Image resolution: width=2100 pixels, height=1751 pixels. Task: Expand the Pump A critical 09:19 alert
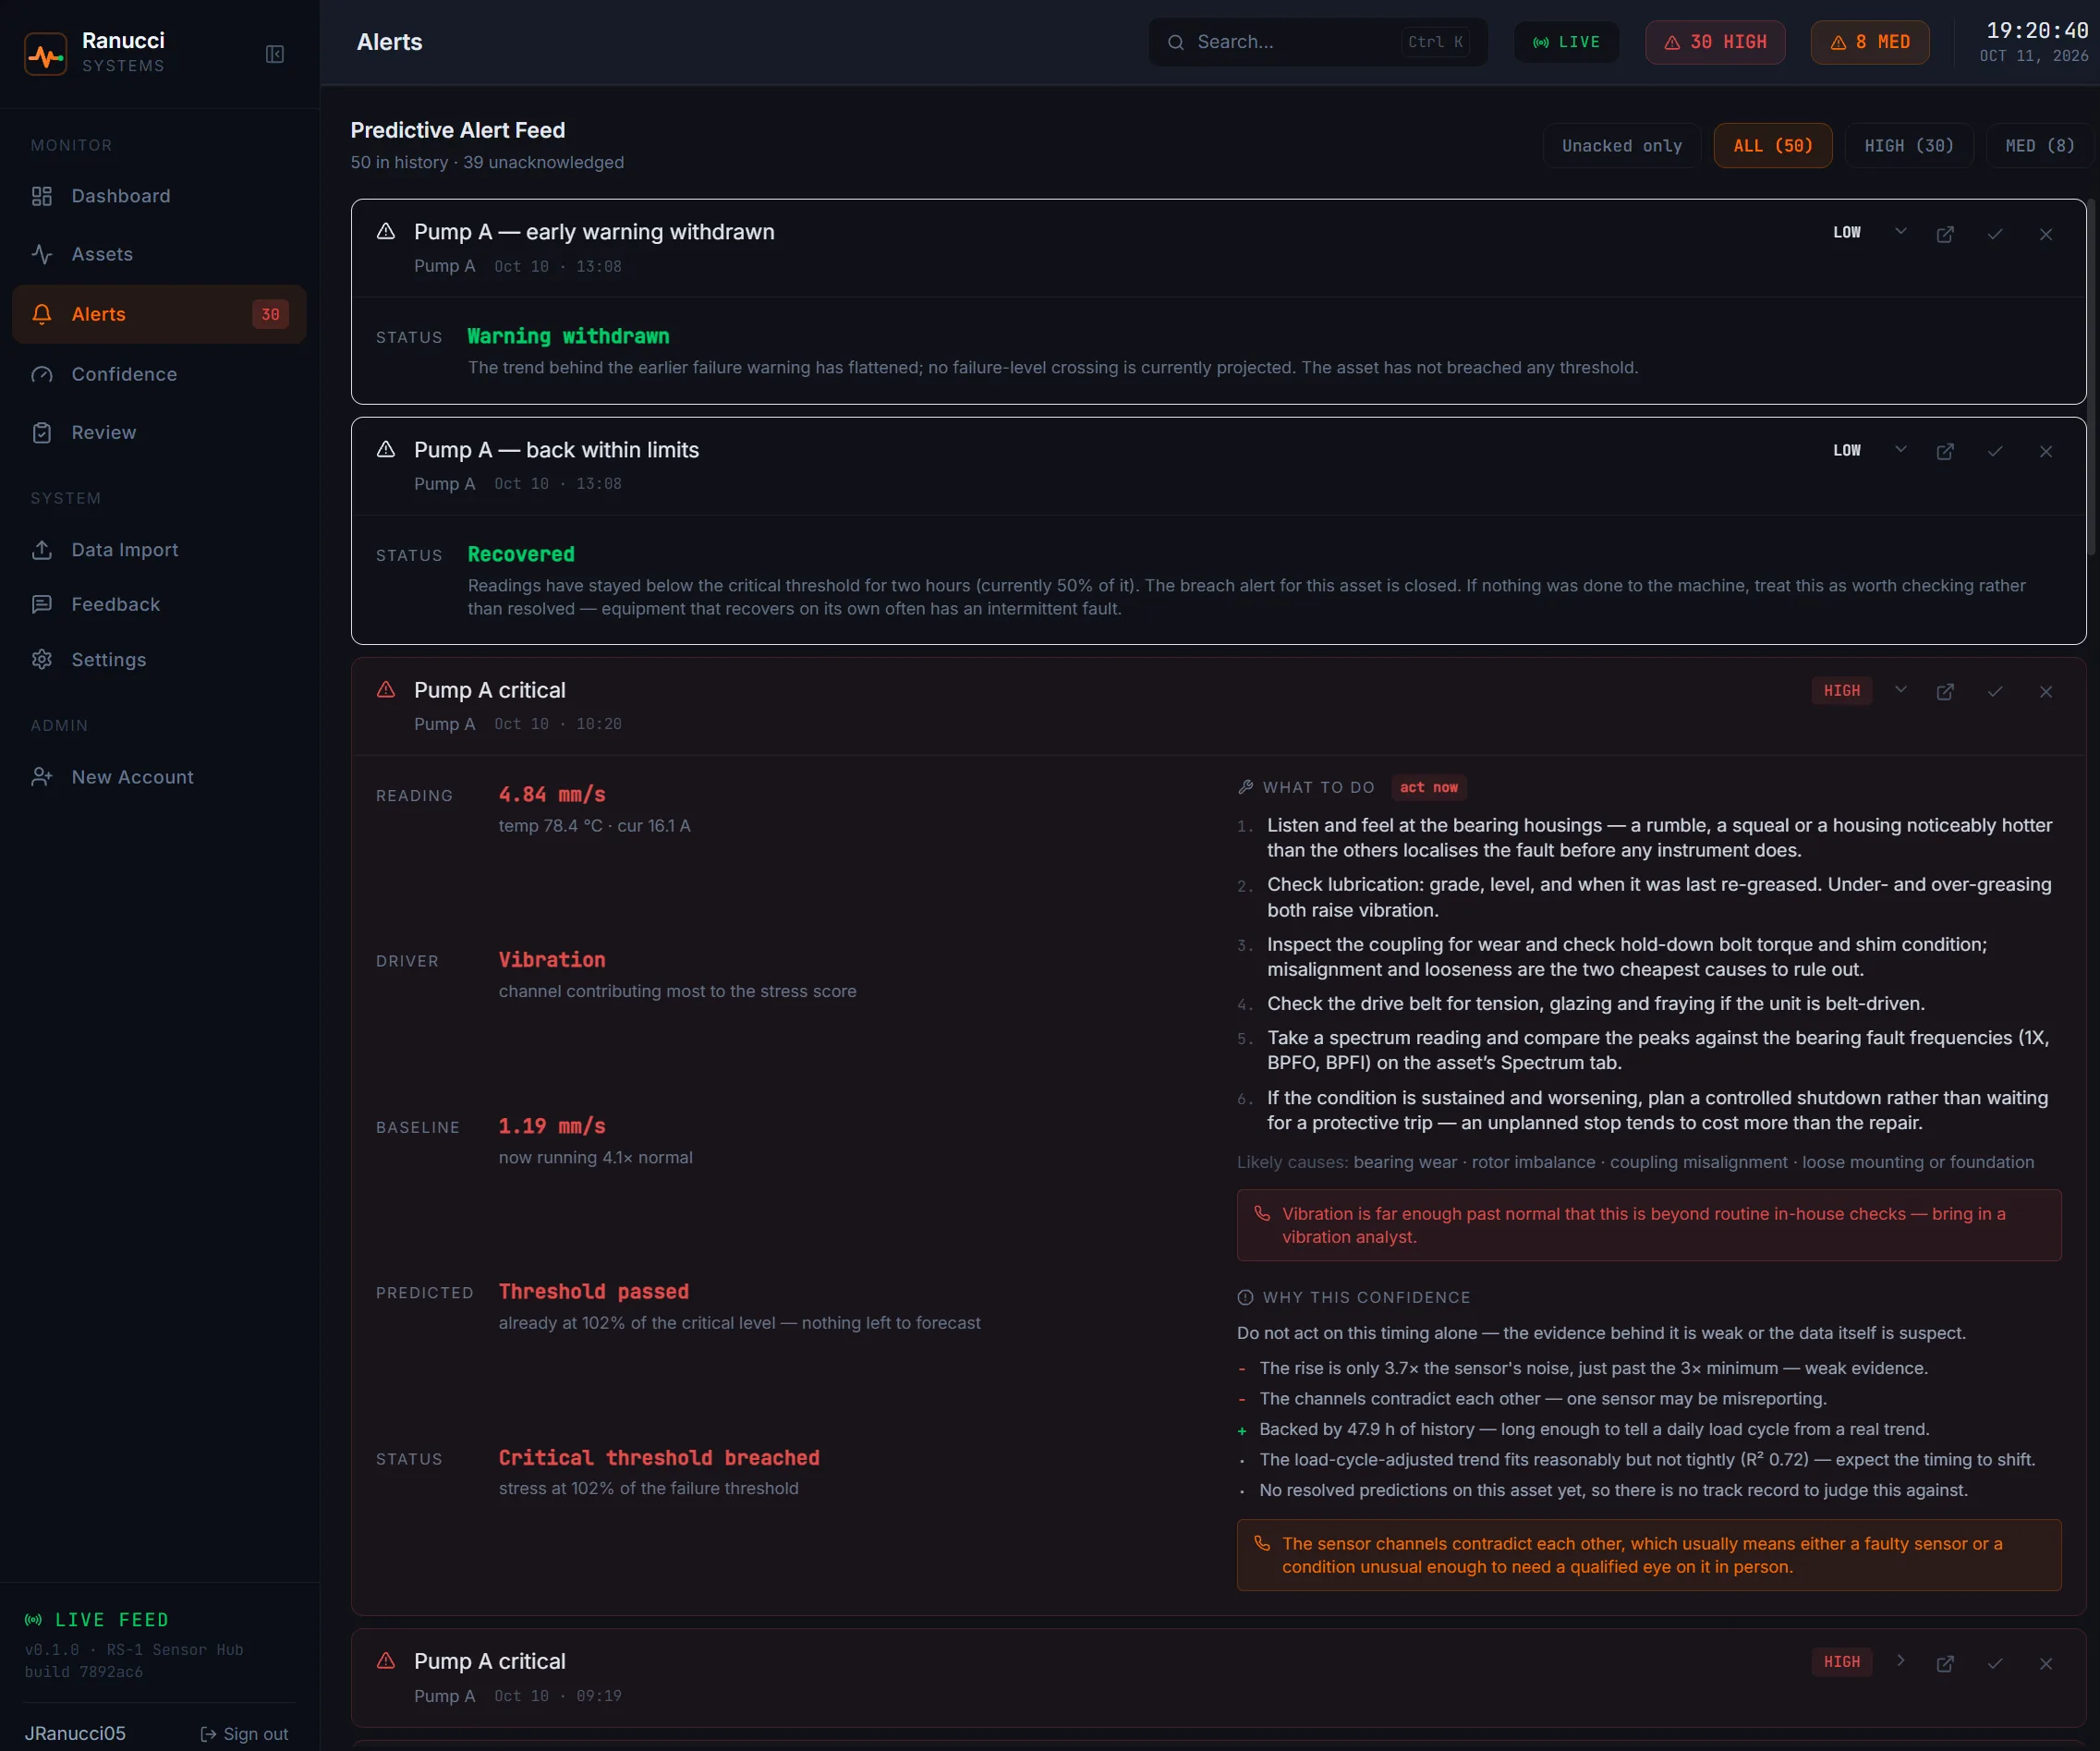coord(1901,1661)
